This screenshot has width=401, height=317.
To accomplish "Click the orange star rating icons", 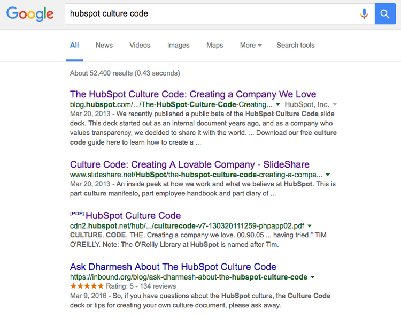I will (x=87, y=286).
